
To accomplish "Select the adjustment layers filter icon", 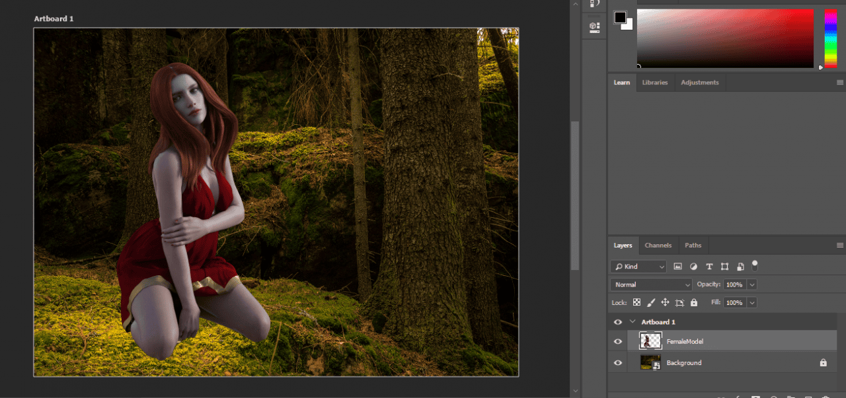I will click(x=693, y=266).
